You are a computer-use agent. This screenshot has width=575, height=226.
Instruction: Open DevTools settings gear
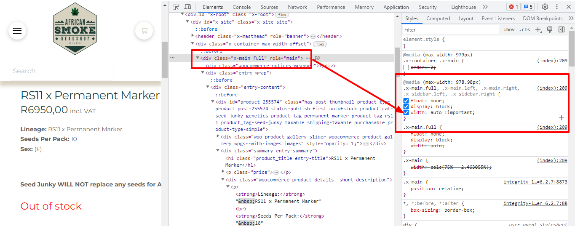545,7
